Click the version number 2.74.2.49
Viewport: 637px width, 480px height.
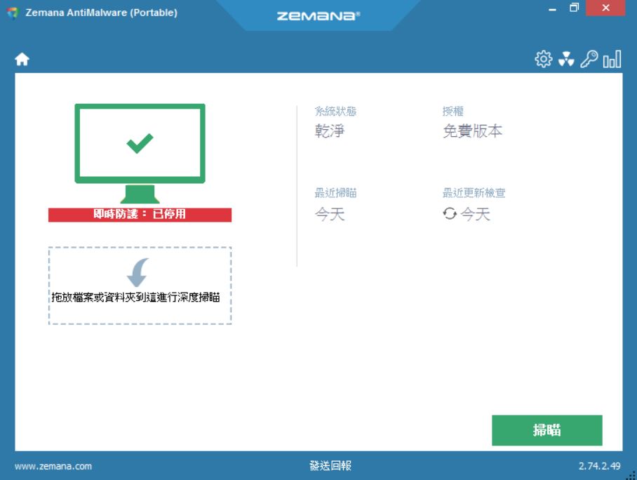pos(599,466)
